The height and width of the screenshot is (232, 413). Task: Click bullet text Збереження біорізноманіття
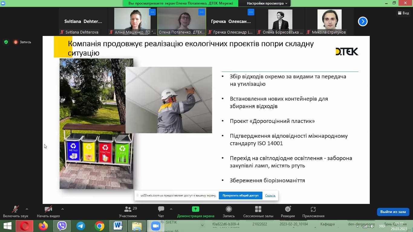tap(267, 181)
